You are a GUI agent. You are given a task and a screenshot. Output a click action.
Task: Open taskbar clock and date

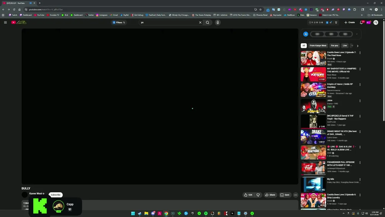coord(375,213)
